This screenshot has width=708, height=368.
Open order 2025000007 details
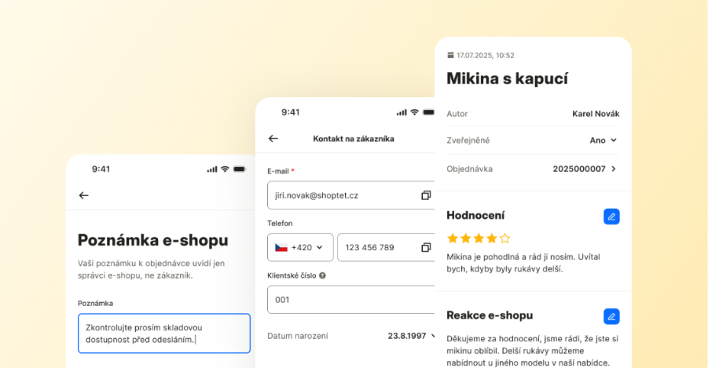[585, 169]
